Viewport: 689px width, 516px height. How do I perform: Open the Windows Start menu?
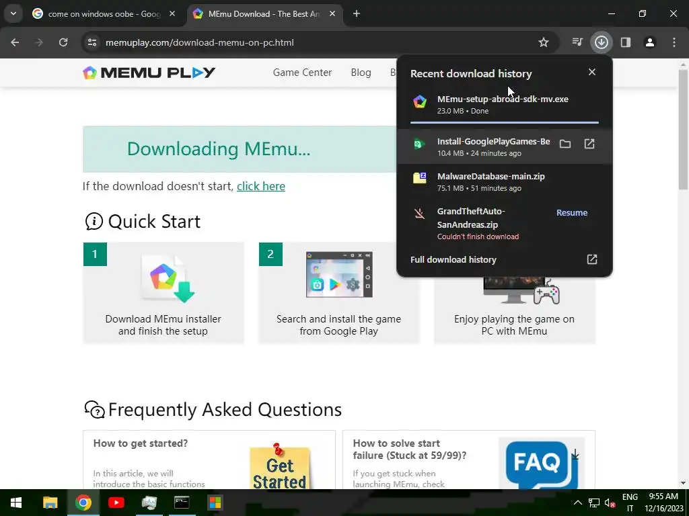pyautogui.click(x=16, y=503)
